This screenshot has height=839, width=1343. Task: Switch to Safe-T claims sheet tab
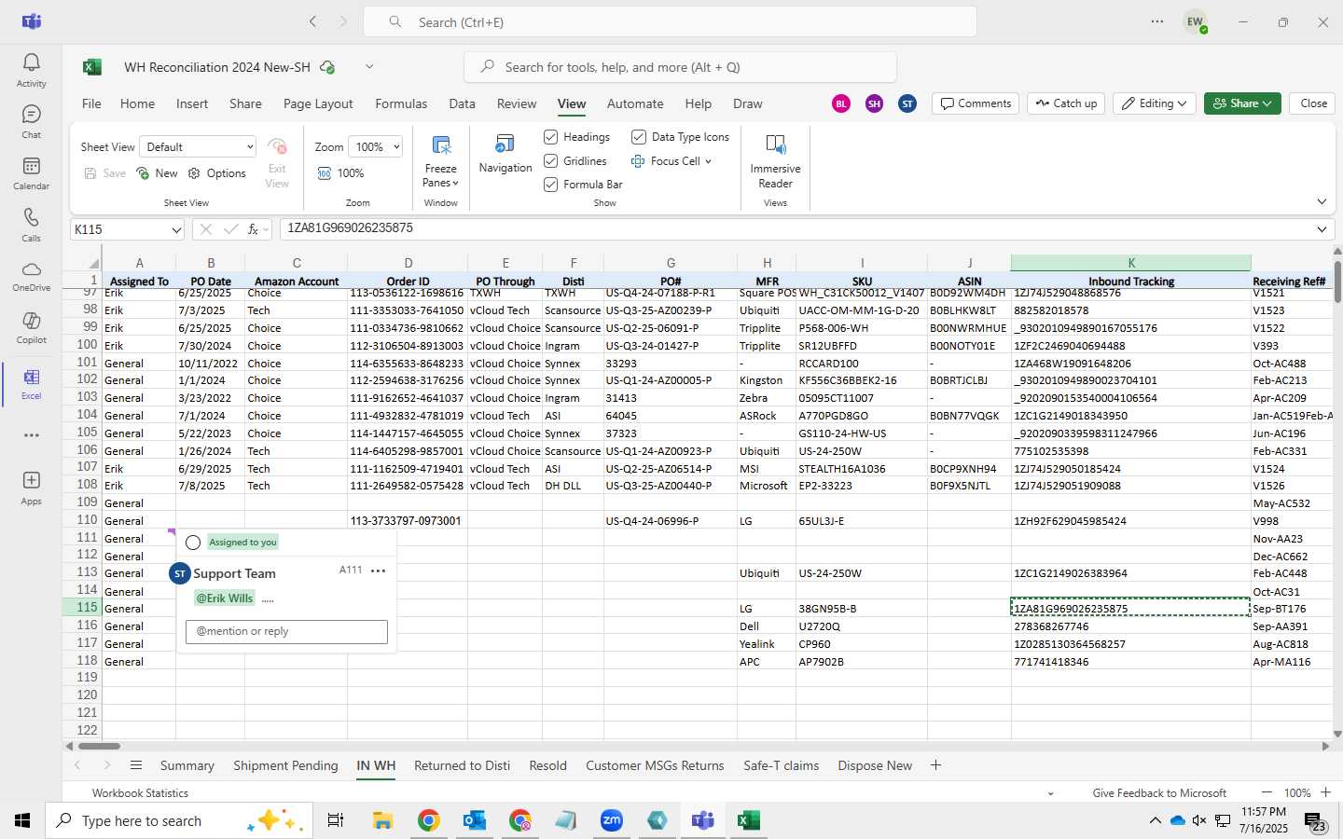tap(781, 765)
